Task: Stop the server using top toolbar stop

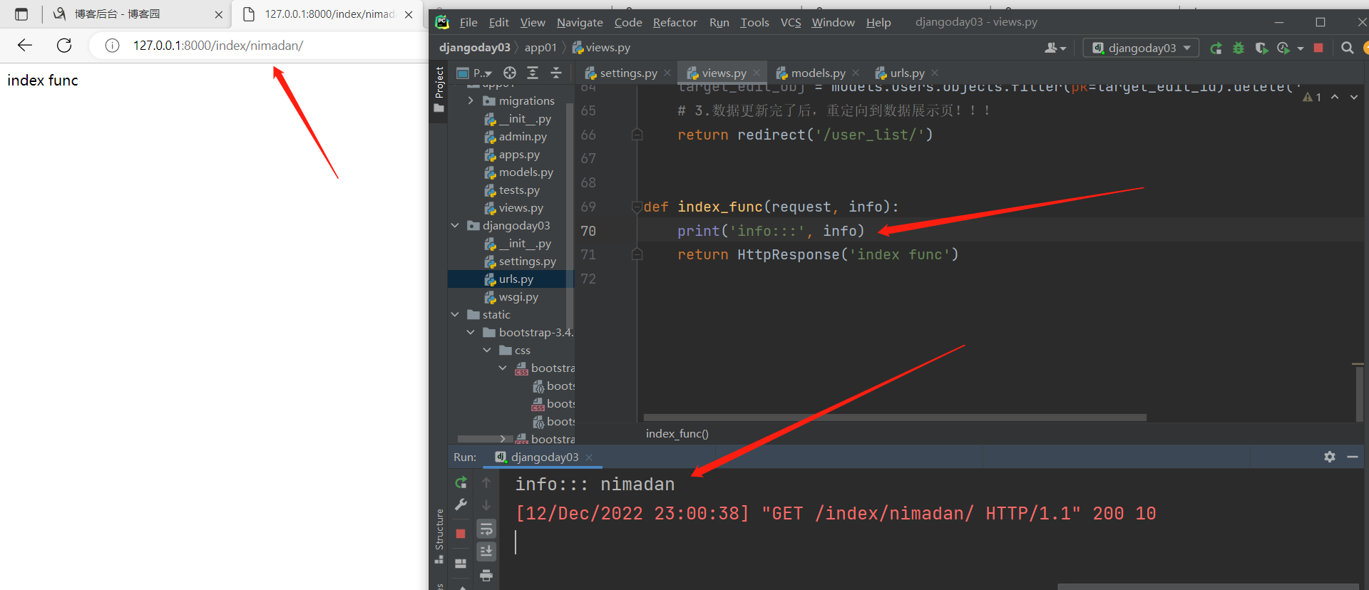Action: (x=1318, y=48)
